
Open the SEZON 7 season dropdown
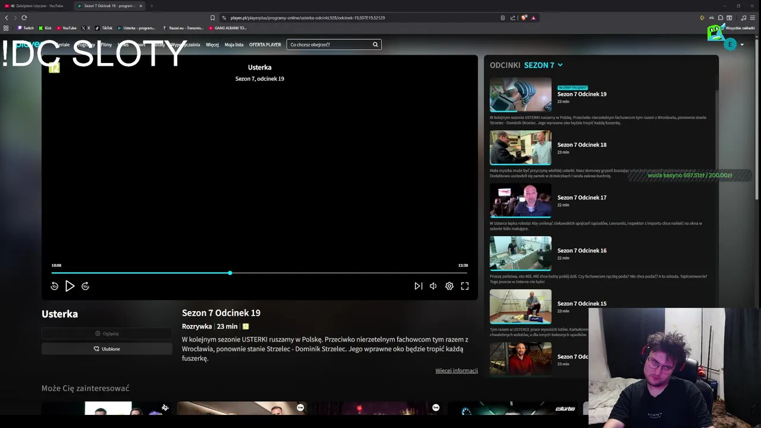coord(543,65)
